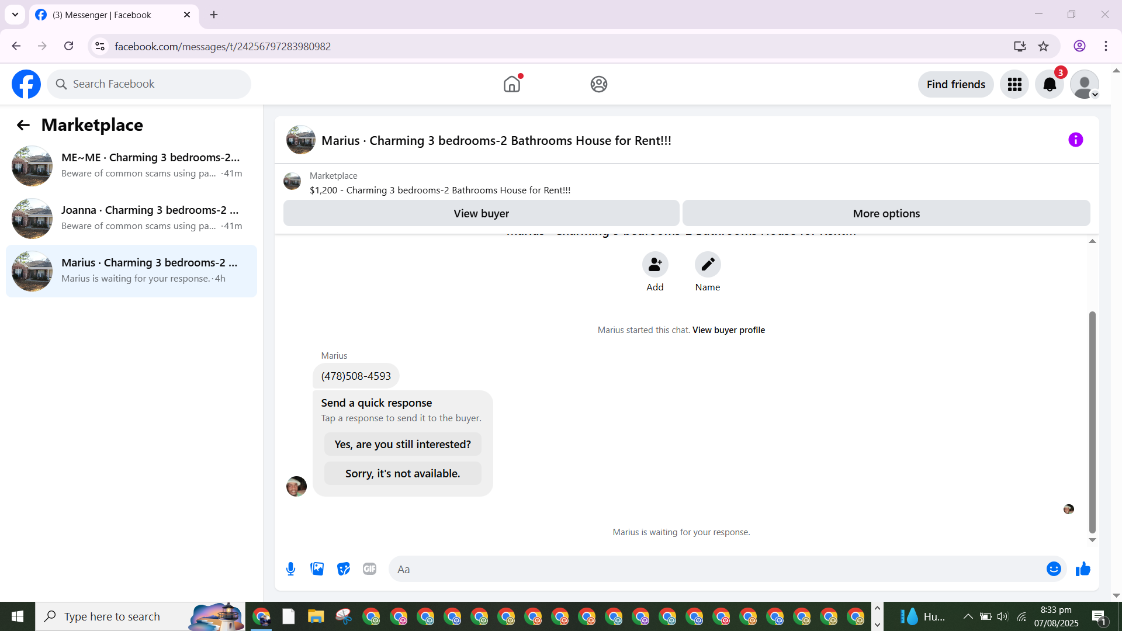This screenshot has width=1122, height=631.
Task: Click the phone number message bubble
Action: point(356,376)
